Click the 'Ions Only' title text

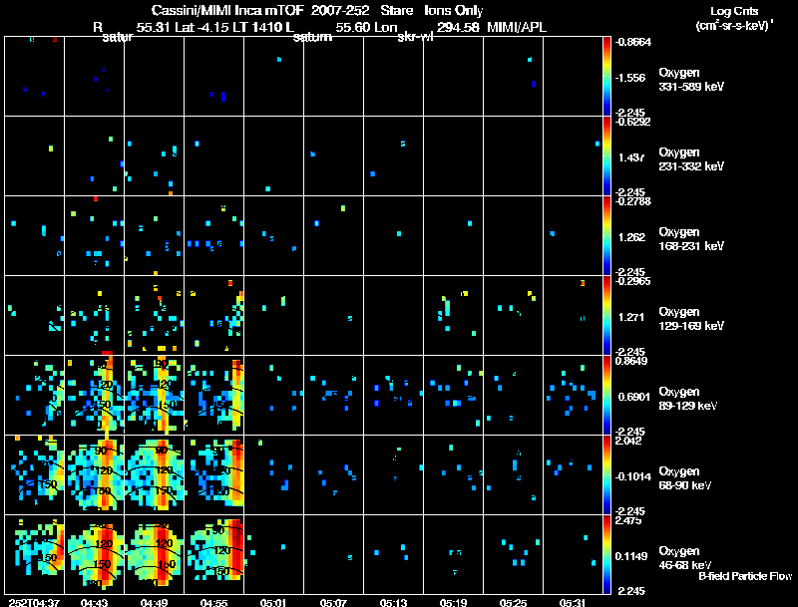(454, 11)
